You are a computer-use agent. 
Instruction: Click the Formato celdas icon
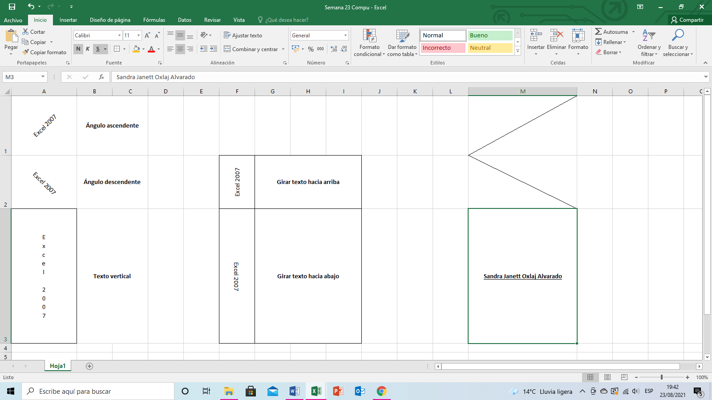pos(578,36)
